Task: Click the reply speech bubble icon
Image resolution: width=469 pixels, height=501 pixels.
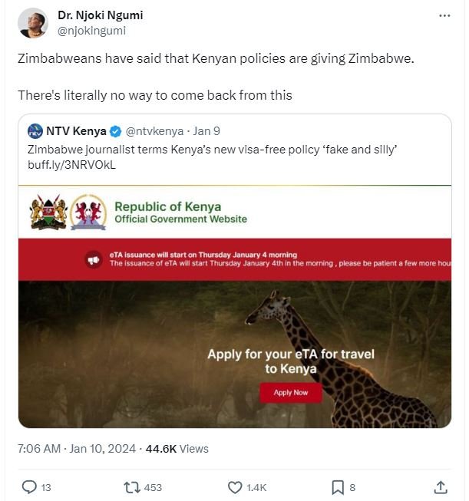Action: click(x=29, y=486)
